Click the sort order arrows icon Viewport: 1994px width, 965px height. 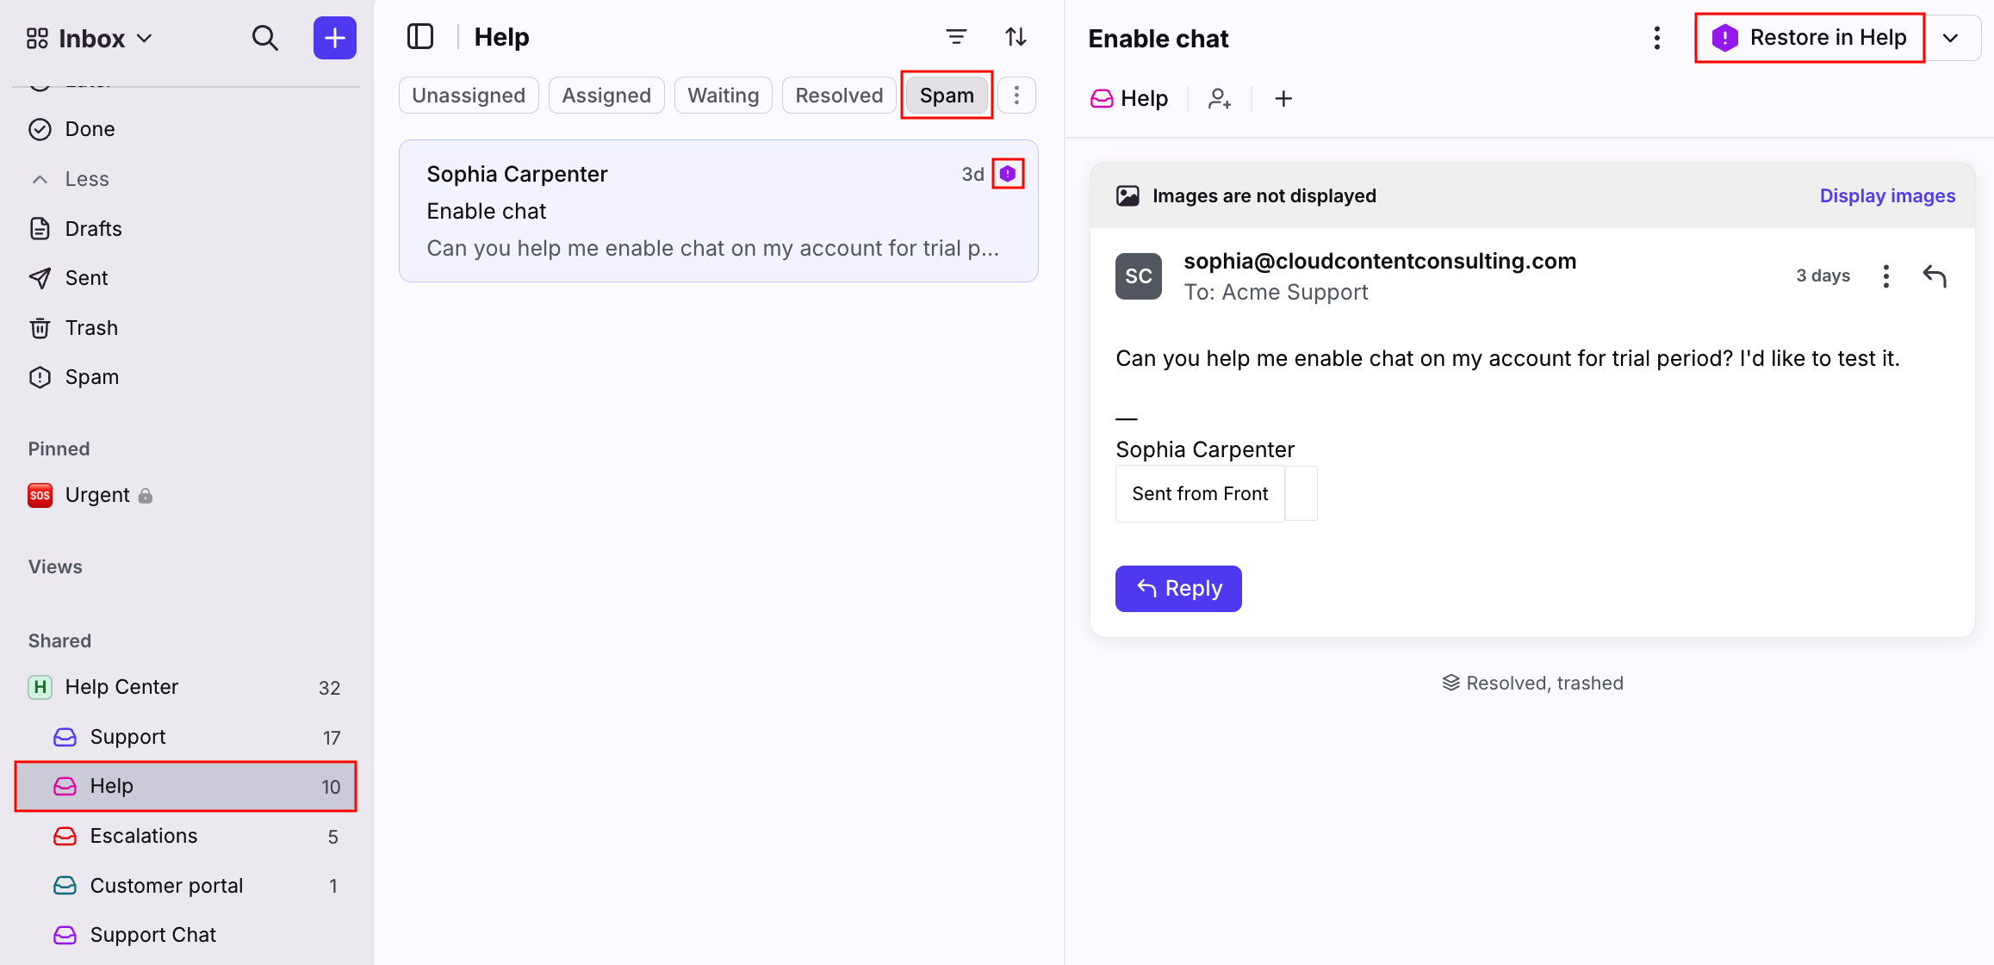coord(1016,37)
